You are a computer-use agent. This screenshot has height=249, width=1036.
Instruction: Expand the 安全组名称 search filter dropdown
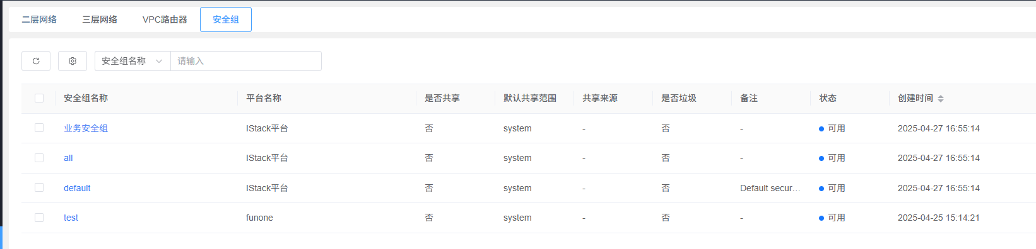[x=132, y=61]
